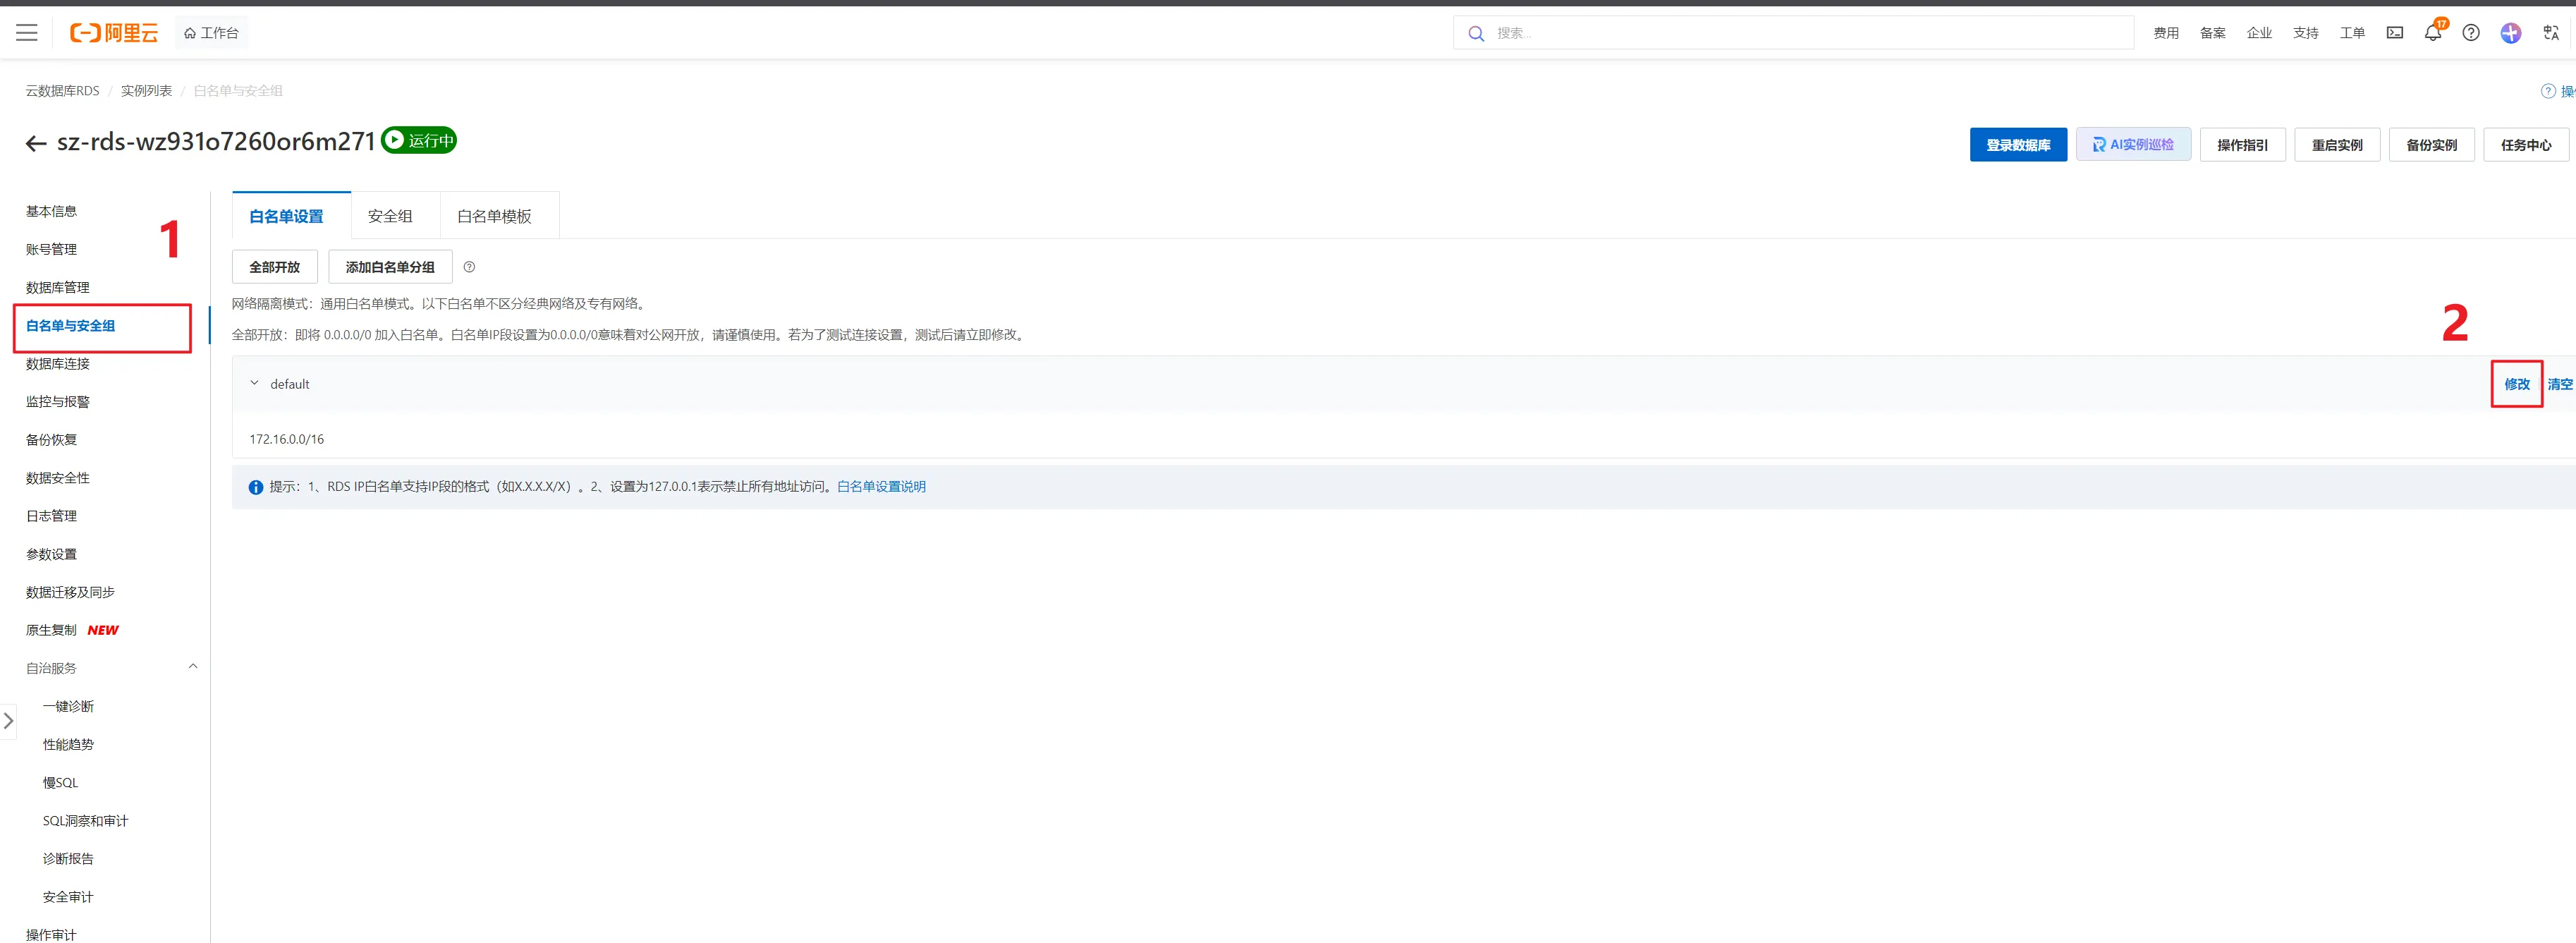2576x943 pixels.
Task: Switch to the 安全组 tab
Action: pos(390,216)
